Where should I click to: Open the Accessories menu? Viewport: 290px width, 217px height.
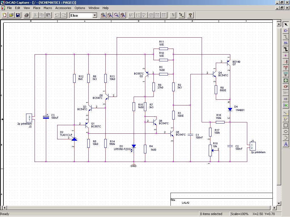(63, 8)
